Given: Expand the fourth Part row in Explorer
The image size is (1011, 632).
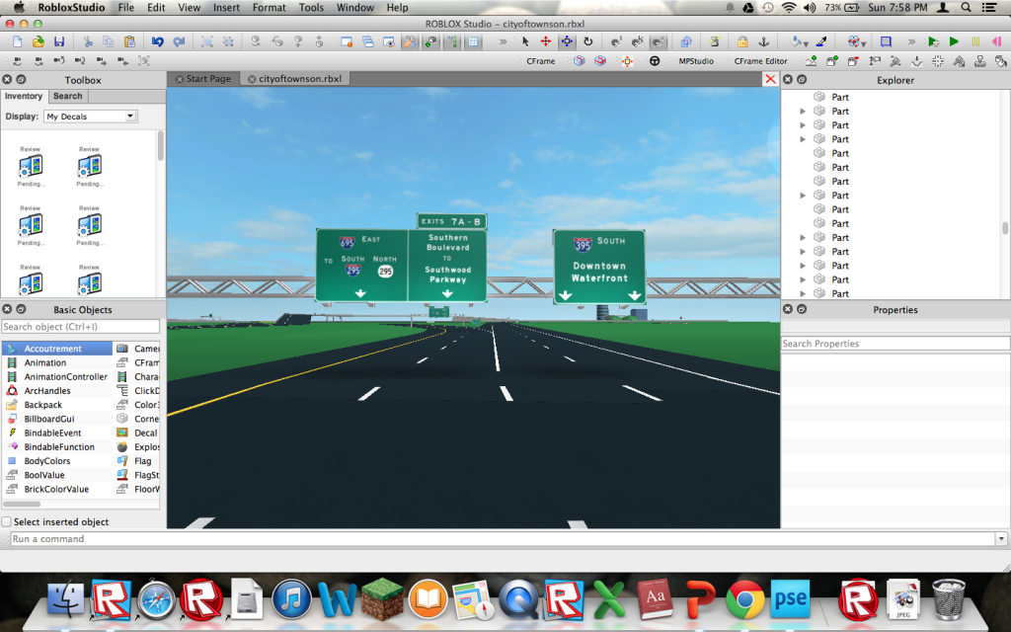Looking at the screenshot, I should pyautogui.click(x=803, y=139).
